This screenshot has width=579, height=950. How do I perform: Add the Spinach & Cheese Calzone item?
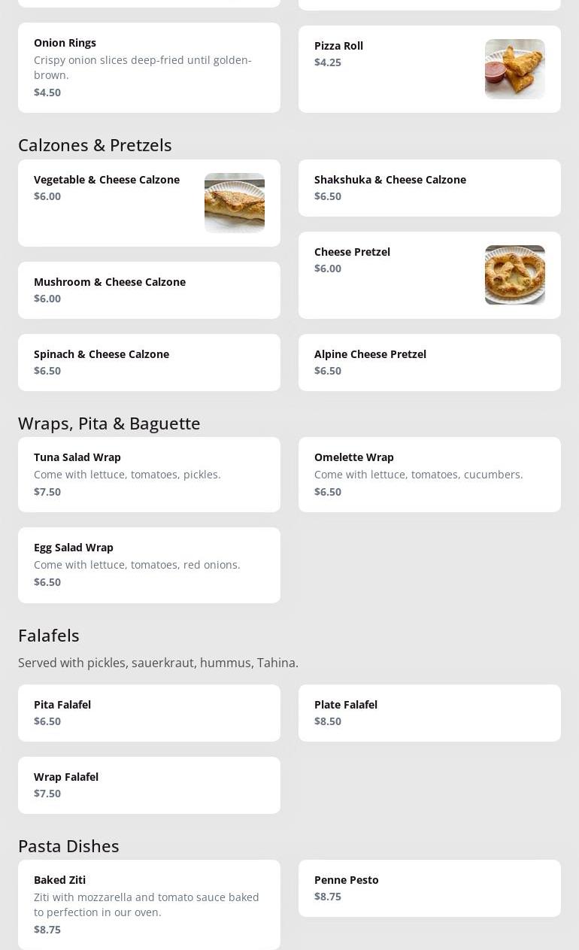[x=149, y=363]
